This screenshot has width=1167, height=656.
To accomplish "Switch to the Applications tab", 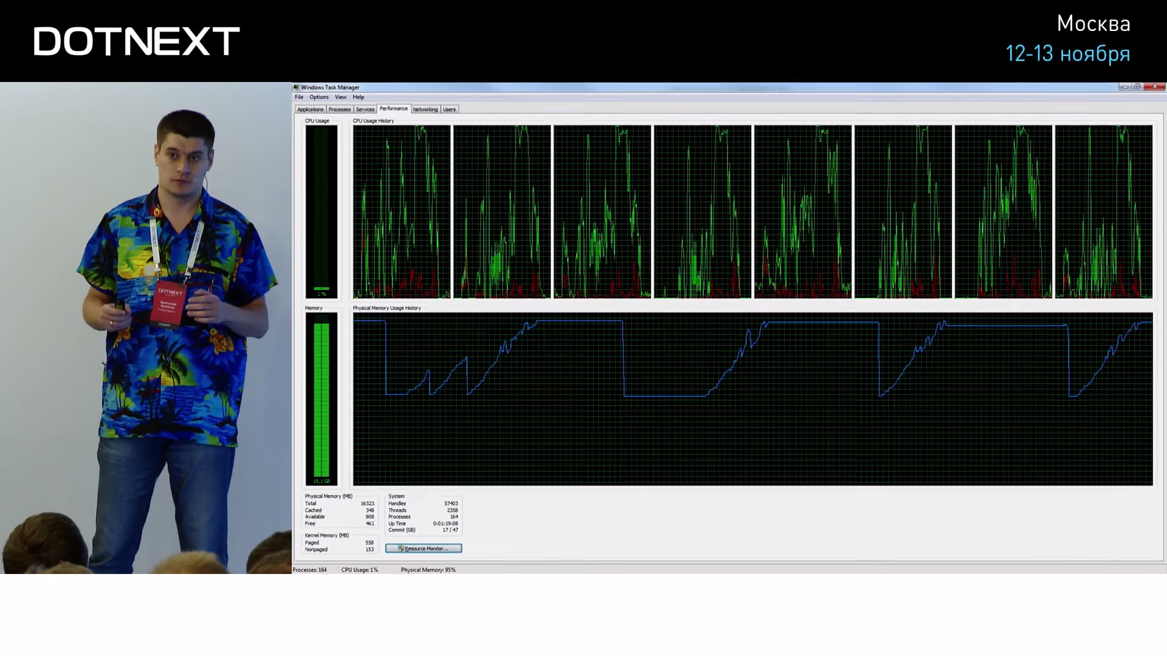I will [310, 109].
